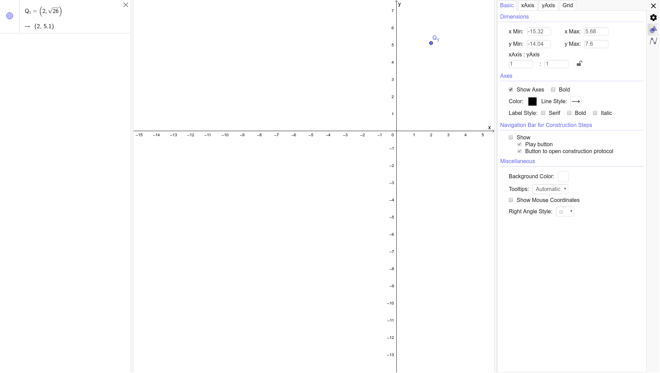Open the Tooltips Automatic dropdown
The image size is (660, 373).
550,189
